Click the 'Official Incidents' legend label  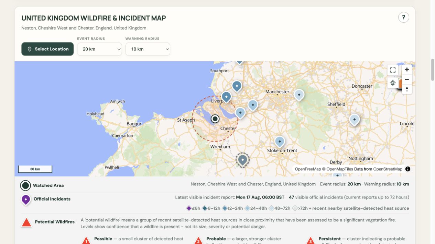point(52,199)
